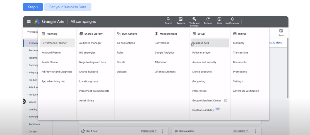
Task: Click the Setup icon
Action: (x=194, y=34)
